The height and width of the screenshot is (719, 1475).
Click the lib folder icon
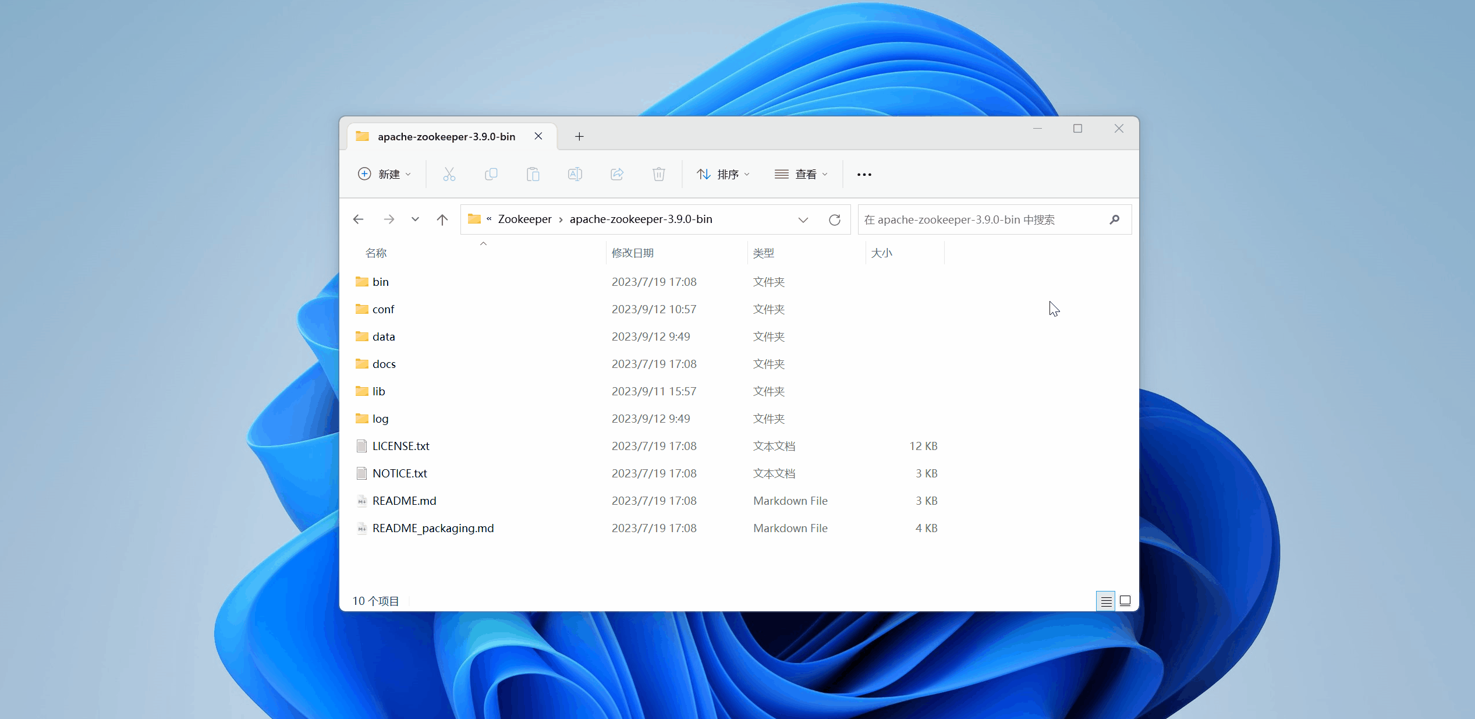362,391
